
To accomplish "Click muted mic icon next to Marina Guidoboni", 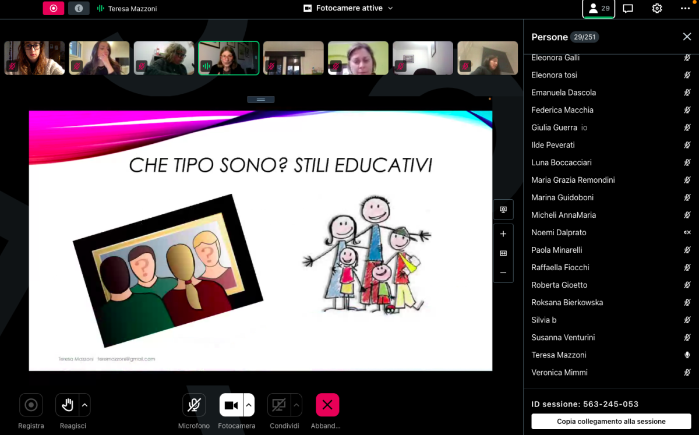I will click(x=687, y=197).
